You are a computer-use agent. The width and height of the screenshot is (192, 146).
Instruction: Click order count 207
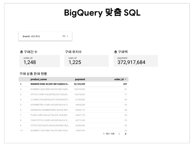coord(125,84)
